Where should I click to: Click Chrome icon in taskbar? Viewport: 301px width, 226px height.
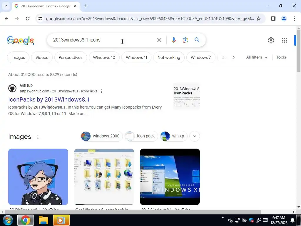pyautogui.click(x=26, y=220)
